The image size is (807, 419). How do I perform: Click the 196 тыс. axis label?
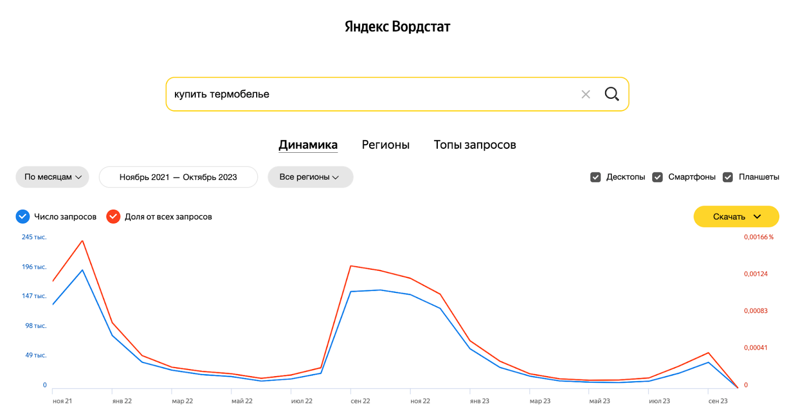(x=34, y=267)
